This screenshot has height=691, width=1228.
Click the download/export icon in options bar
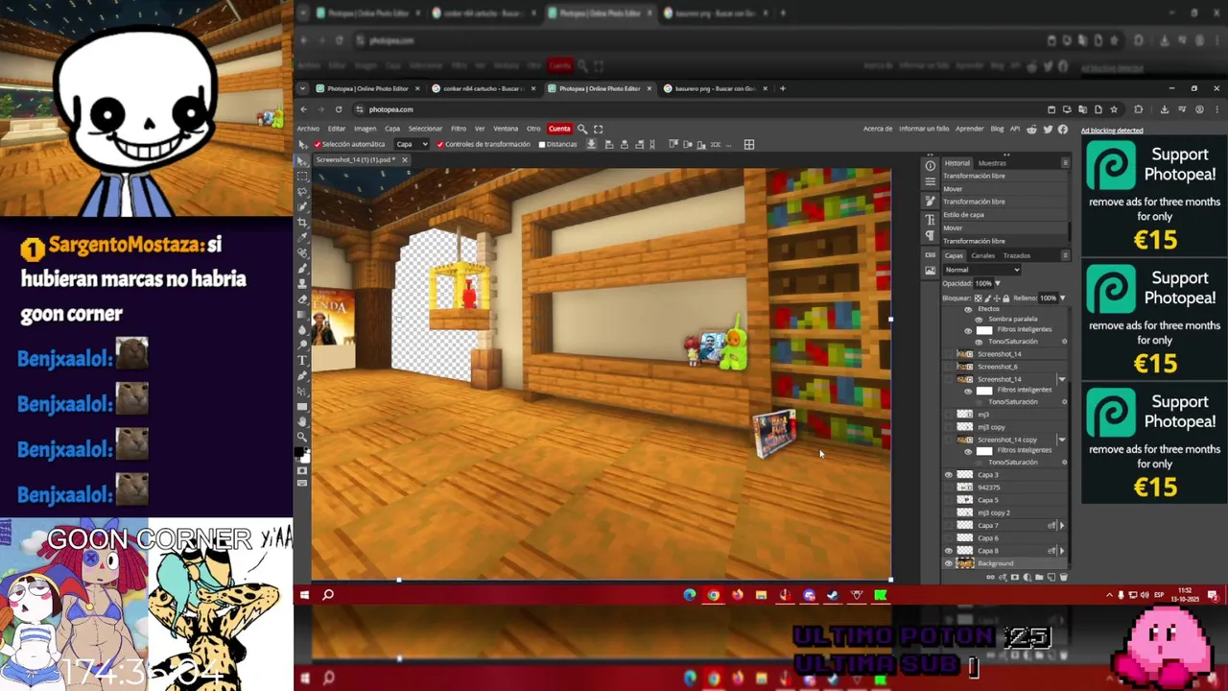coord(591,144)
